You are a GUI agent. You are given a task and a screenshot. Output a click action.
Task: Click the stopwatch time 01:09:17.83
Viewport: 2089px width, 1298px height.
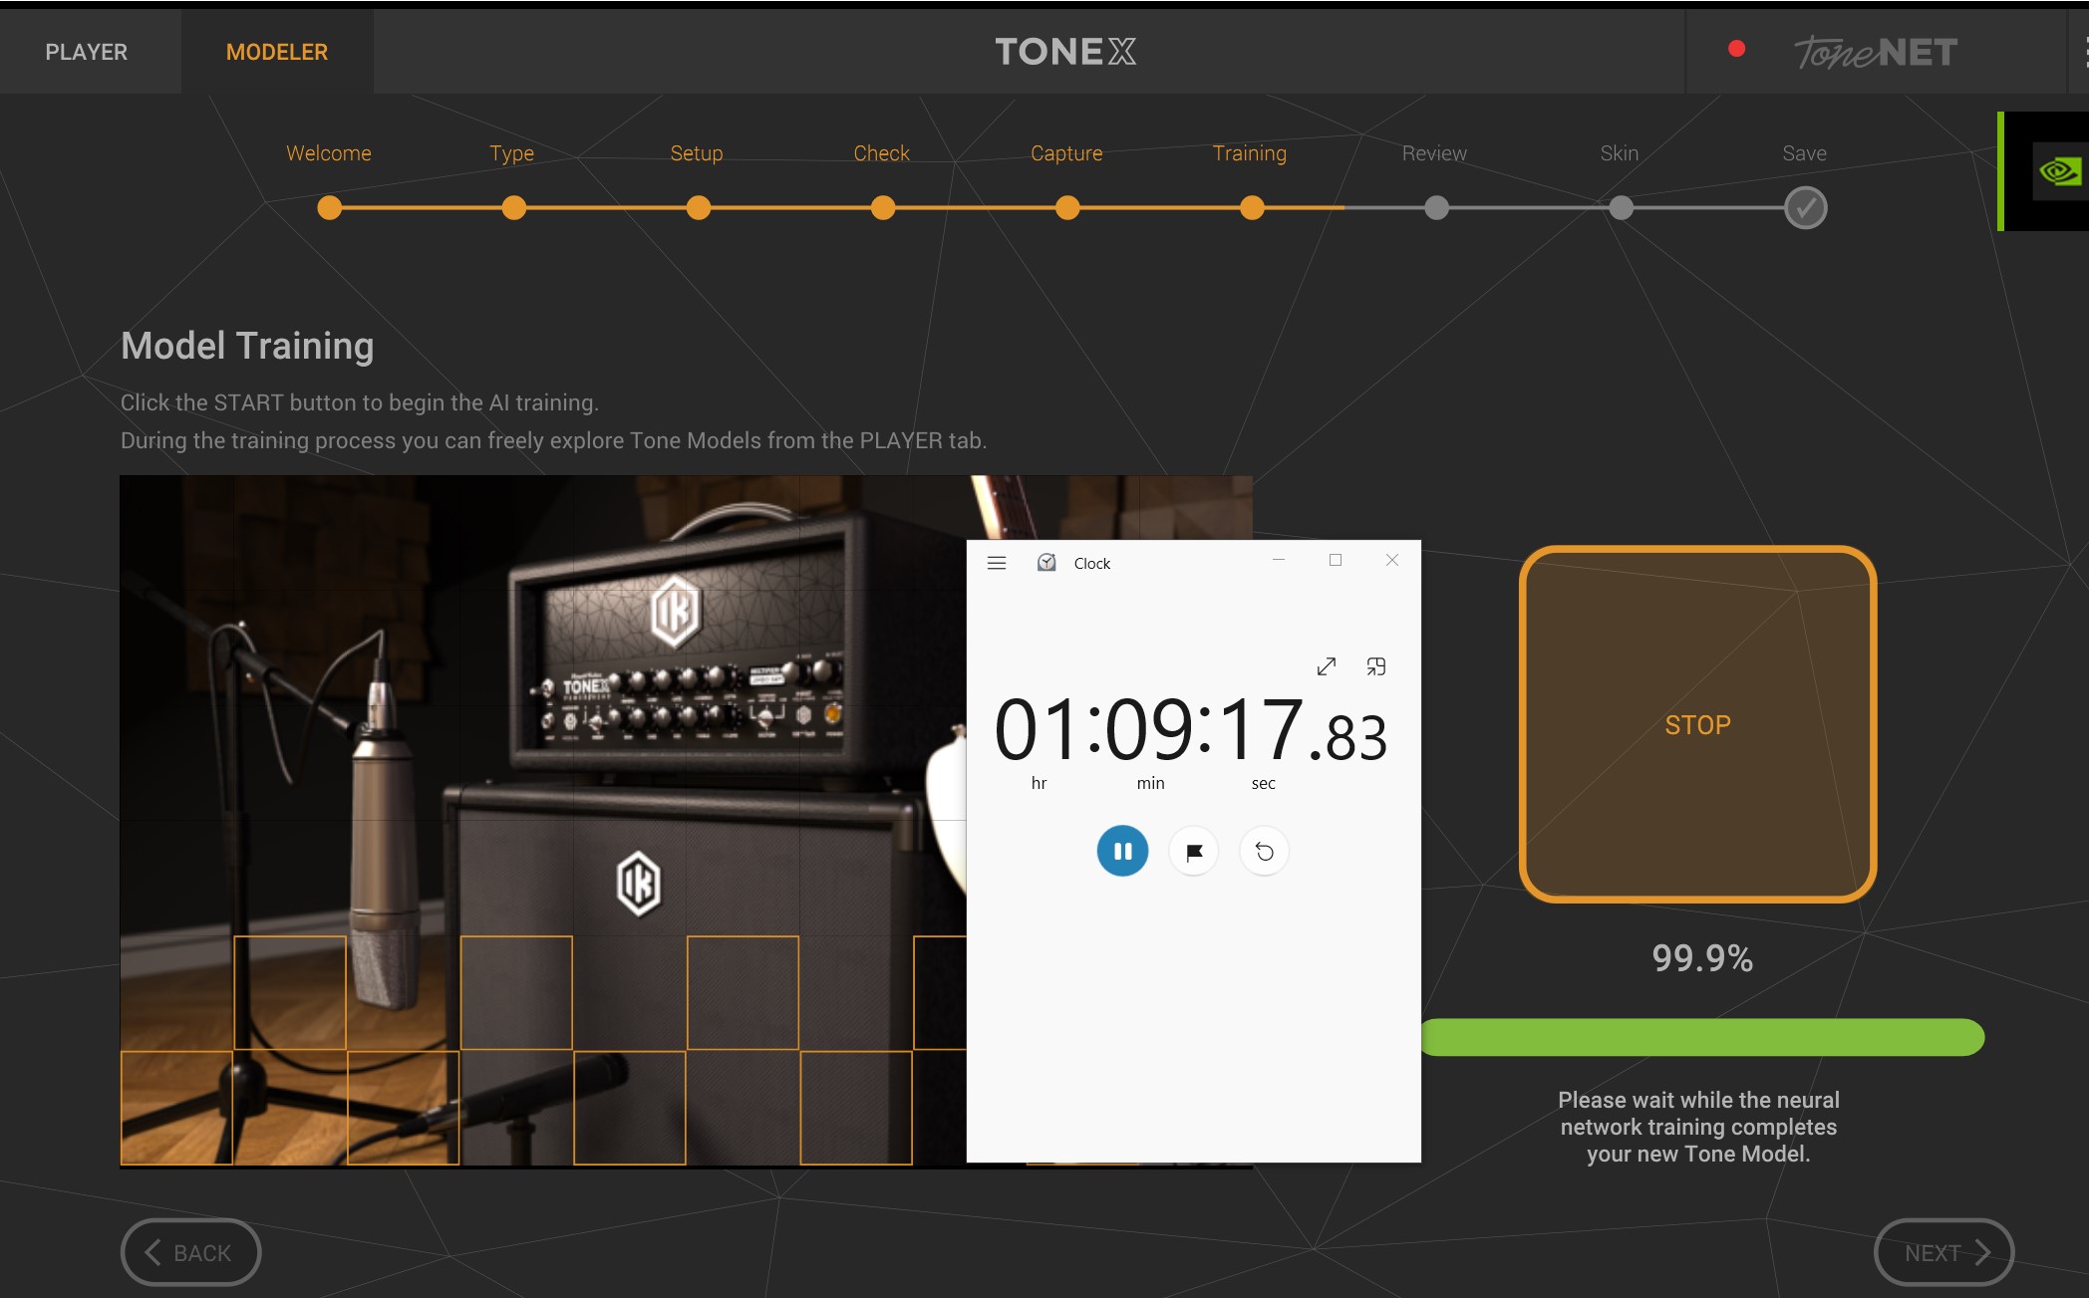[1191, 730]
